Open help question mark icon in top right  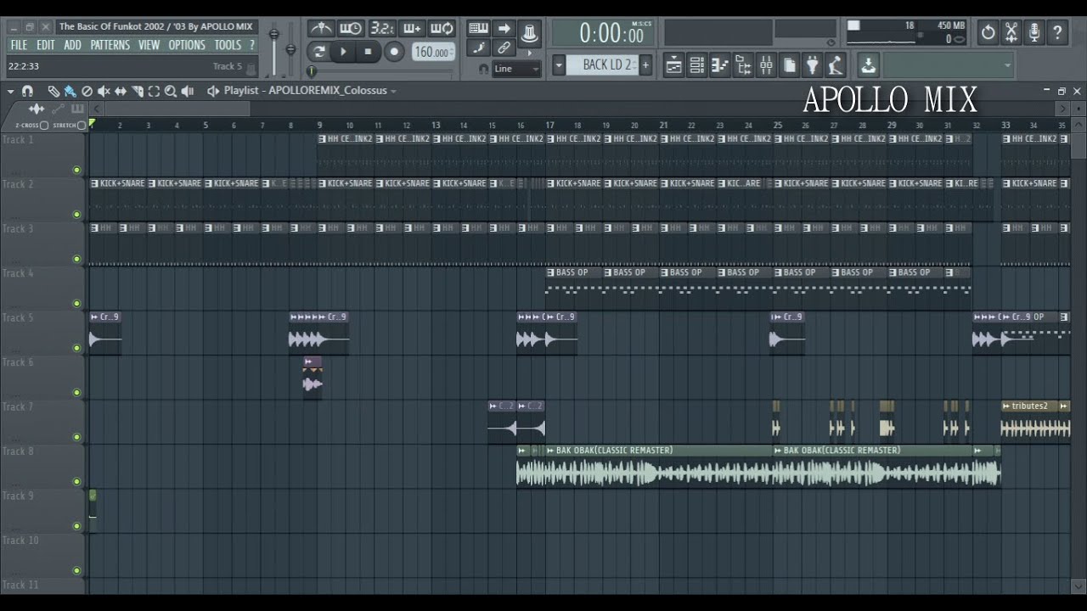point(1057,32)
